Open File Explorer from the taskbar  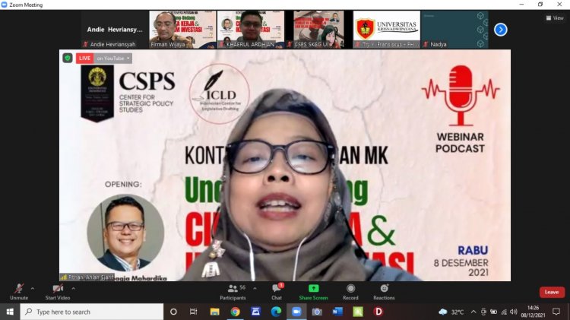click(214, 312)
